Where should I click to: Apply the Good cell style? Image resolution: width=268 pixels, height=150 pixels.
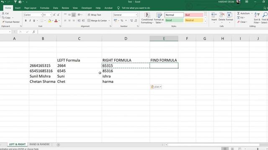click(x=174, y=20)
